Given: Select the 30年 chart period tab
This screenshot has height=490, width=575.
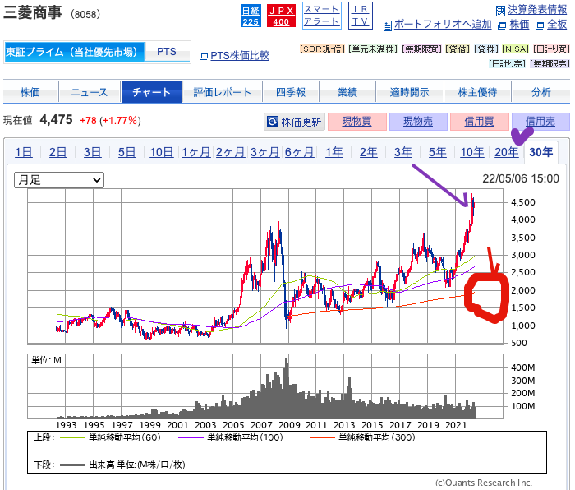Looking at the screenshot, I should coord(540,152).
